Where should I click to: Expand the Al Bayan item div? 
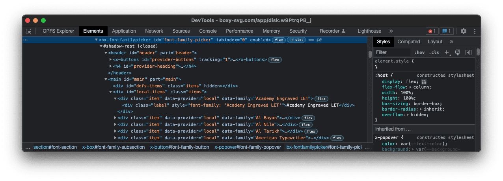(x=116, y=118)
